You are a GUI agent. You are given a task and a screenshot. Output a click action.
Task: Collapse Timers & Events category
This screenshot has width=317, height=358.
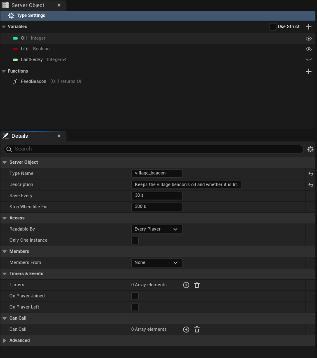pos(5,274)
